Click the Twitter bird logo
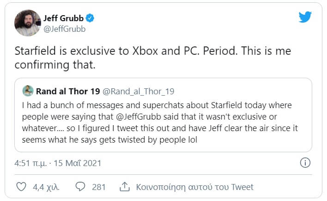The height and width of the screenshot is (201, 327). (305, 17)
